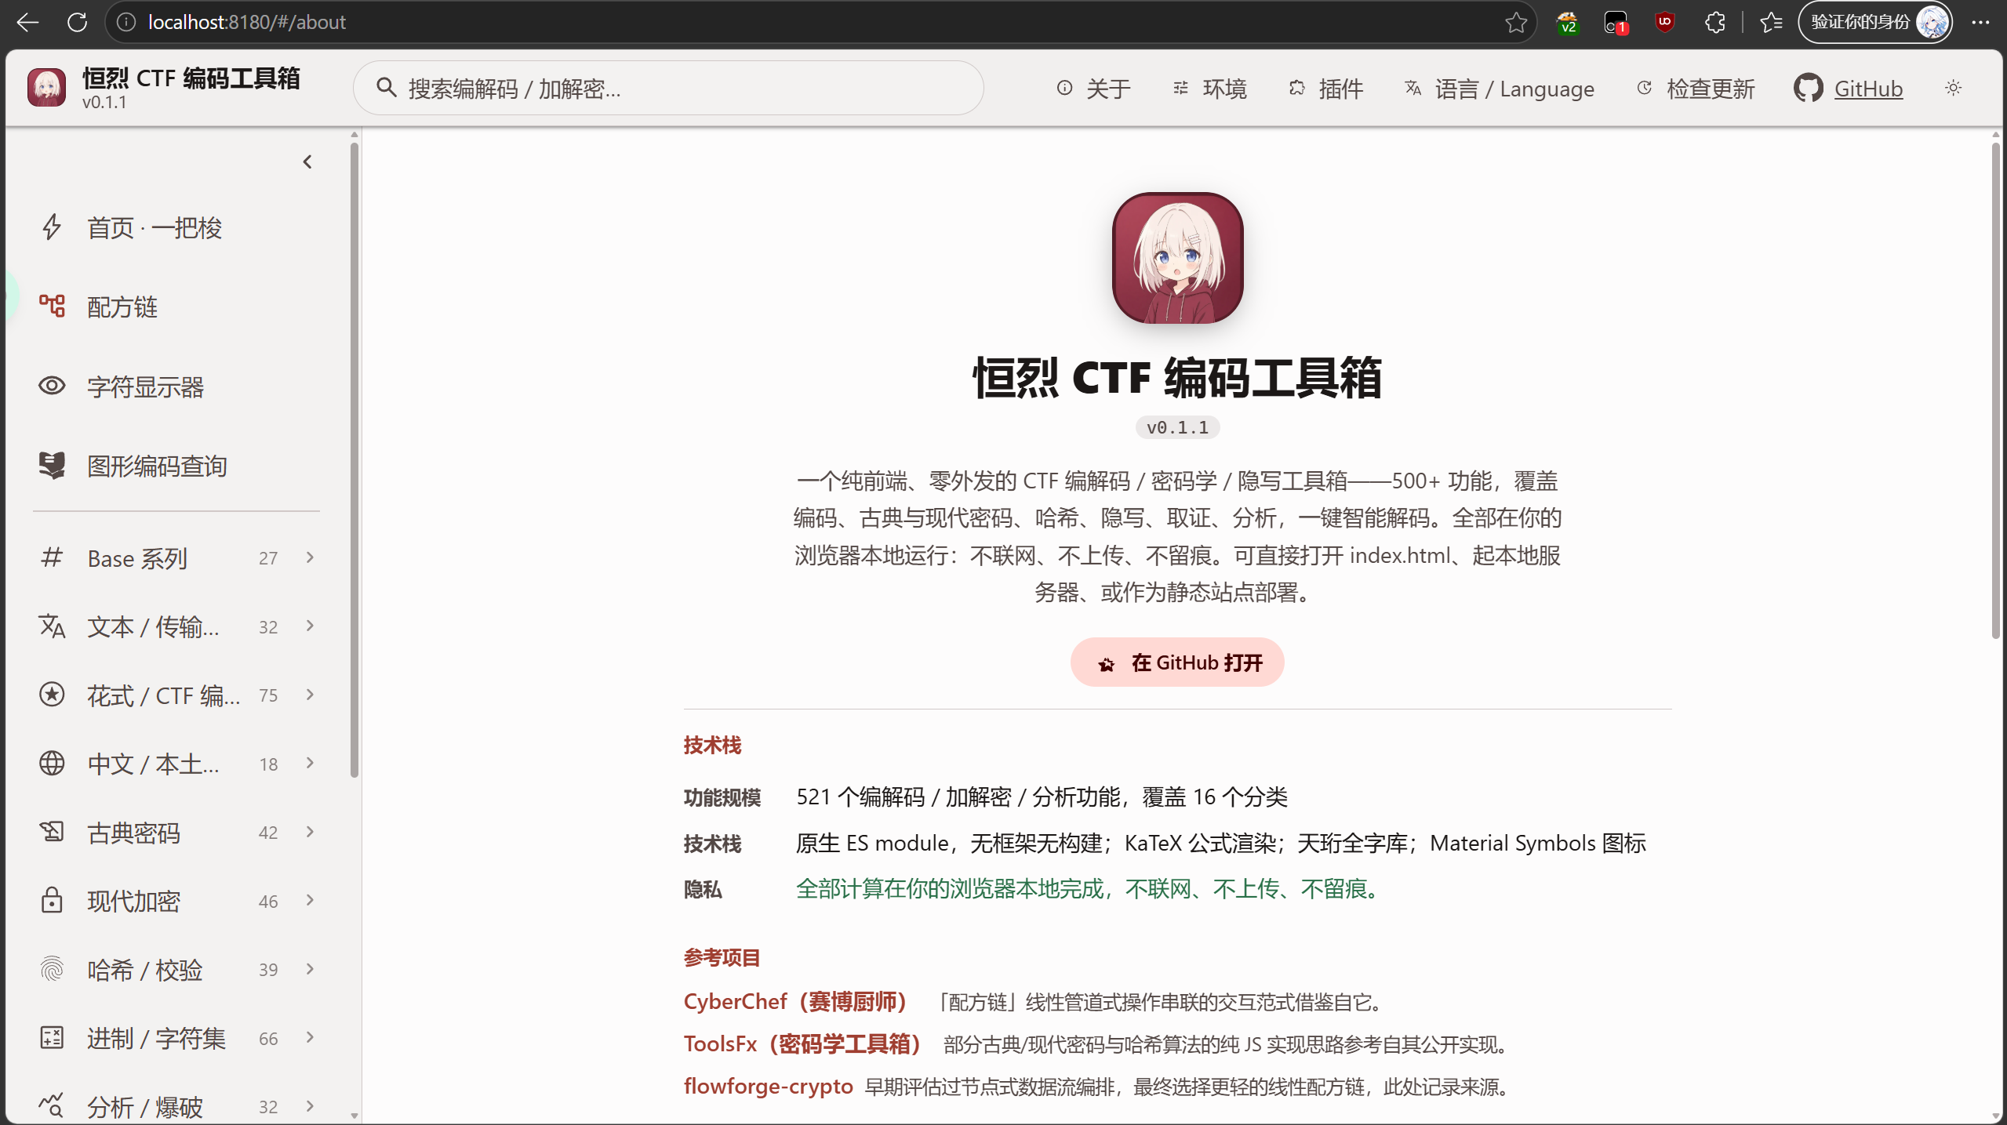This screenshot has height=1125, width=2007.
Task: Click the search magnifier icon
Action: point(386,88)
